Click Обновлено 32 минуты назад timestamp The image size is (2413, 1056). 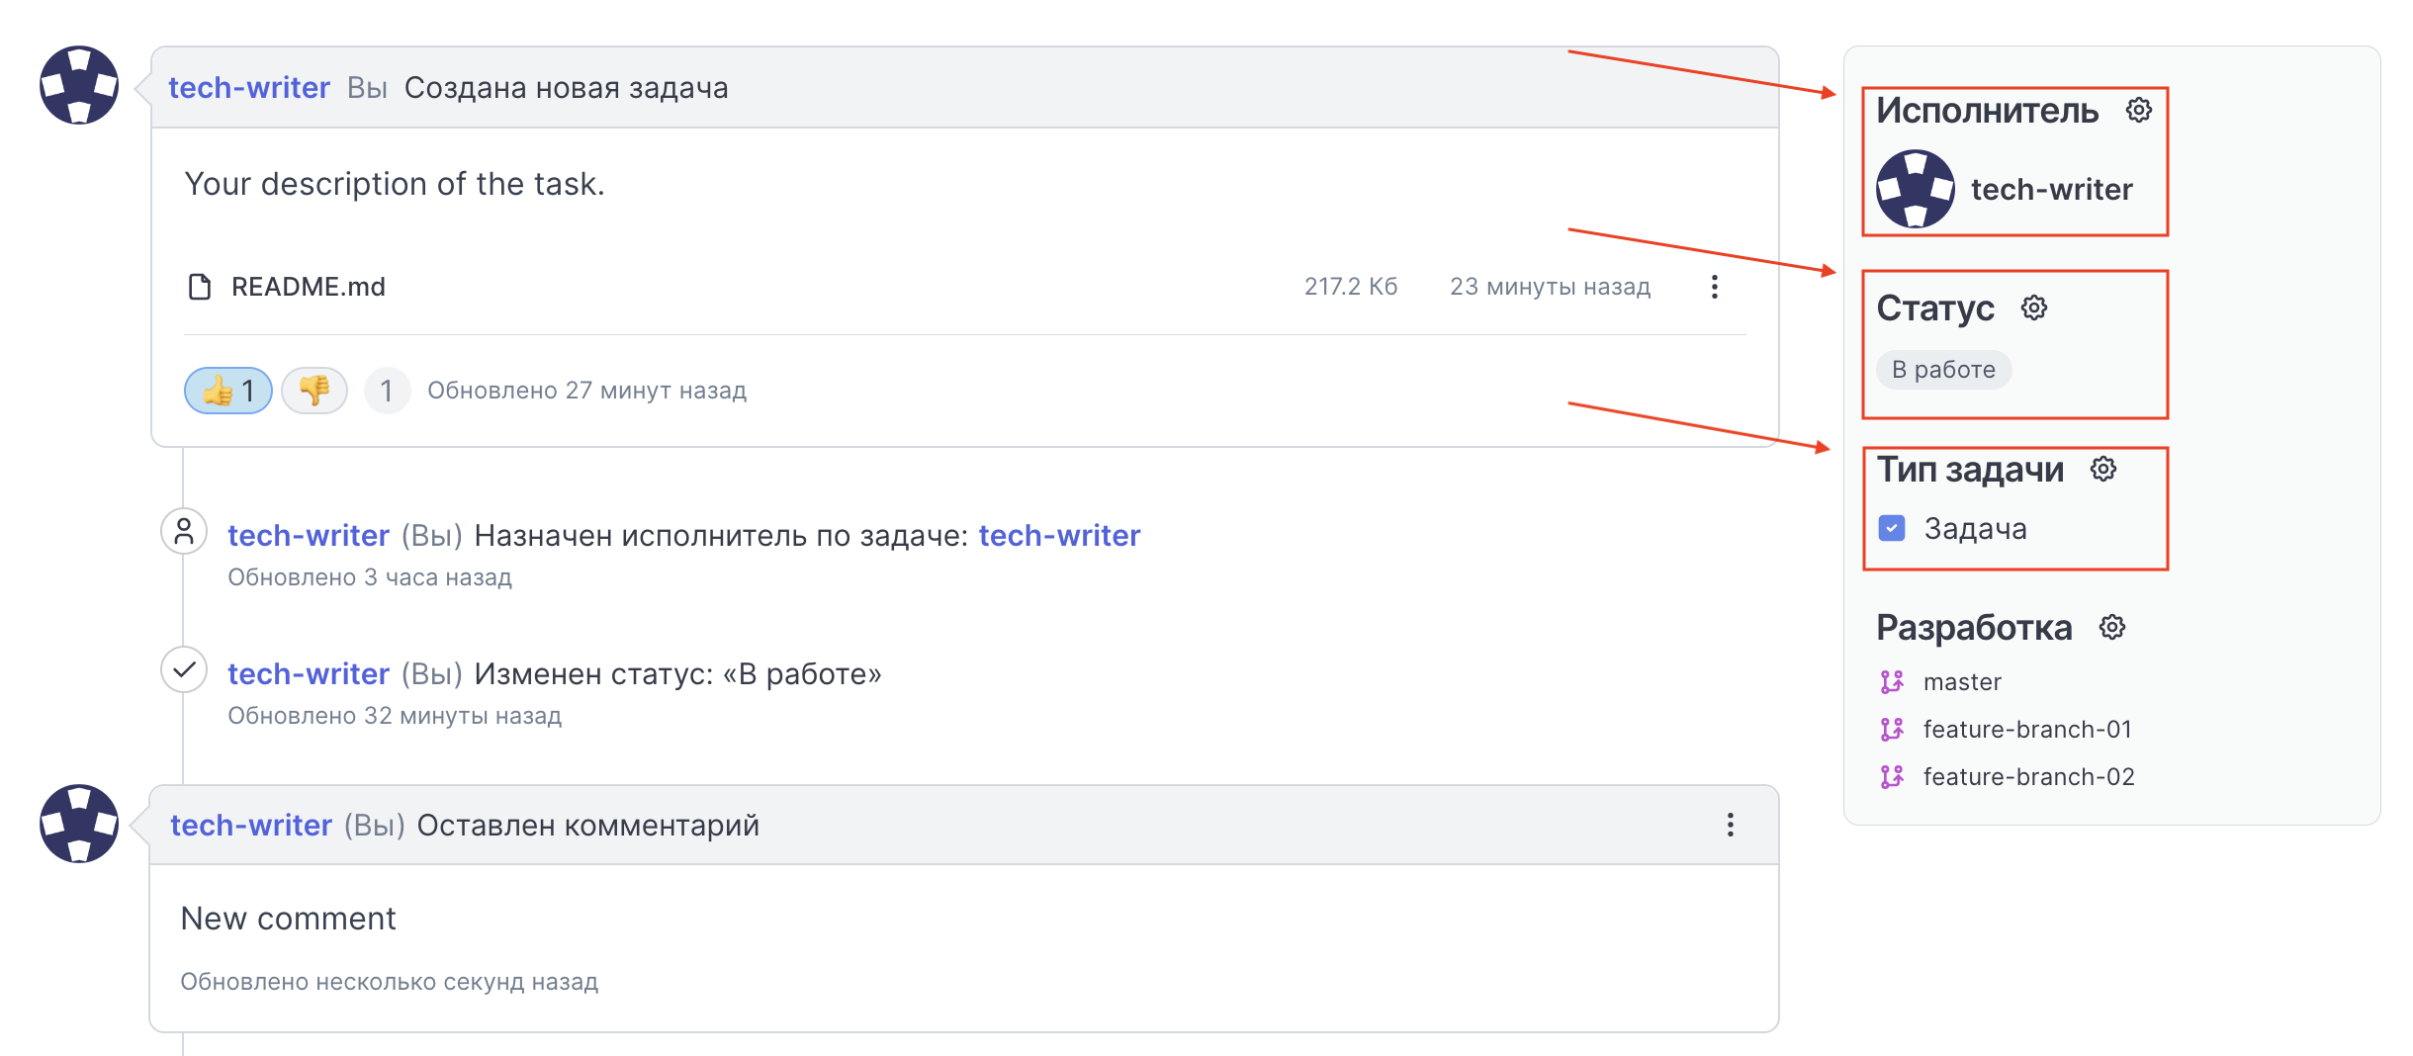click(395, 716)
